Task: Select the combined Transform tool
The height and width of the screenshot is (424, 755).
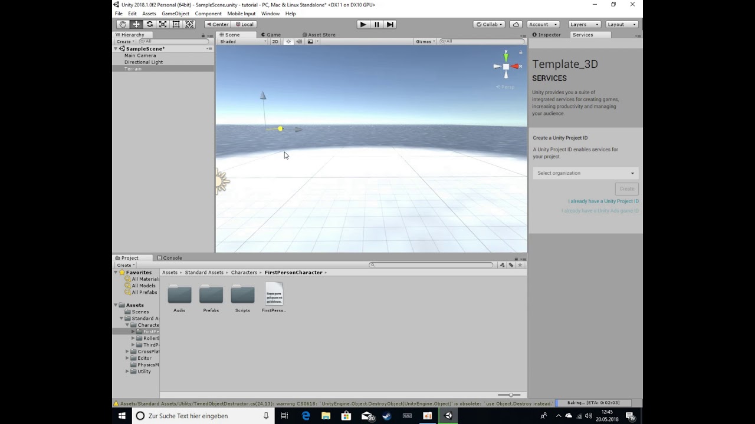Action: click(x=189, y=24)
